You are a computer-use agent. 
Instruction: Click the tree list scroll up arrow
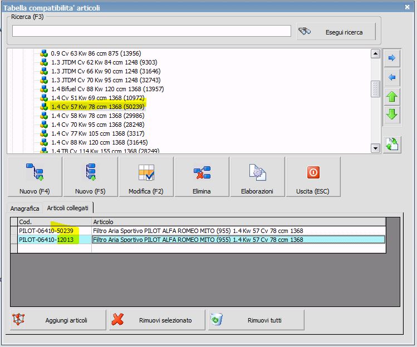[375, 54]
